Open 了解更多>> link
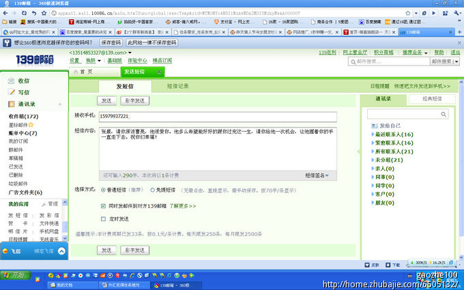Viewport: 464px width, 290px height. tap(183, 206)
